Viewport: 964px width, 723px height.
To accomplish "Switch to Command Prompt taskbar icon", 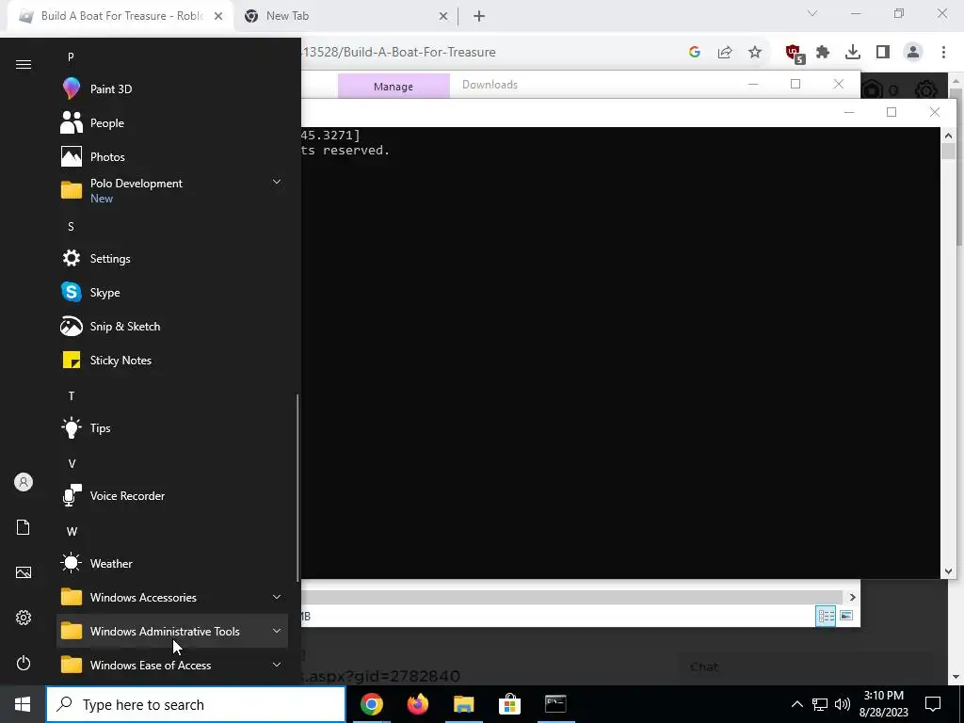I will tap(555, 704).
